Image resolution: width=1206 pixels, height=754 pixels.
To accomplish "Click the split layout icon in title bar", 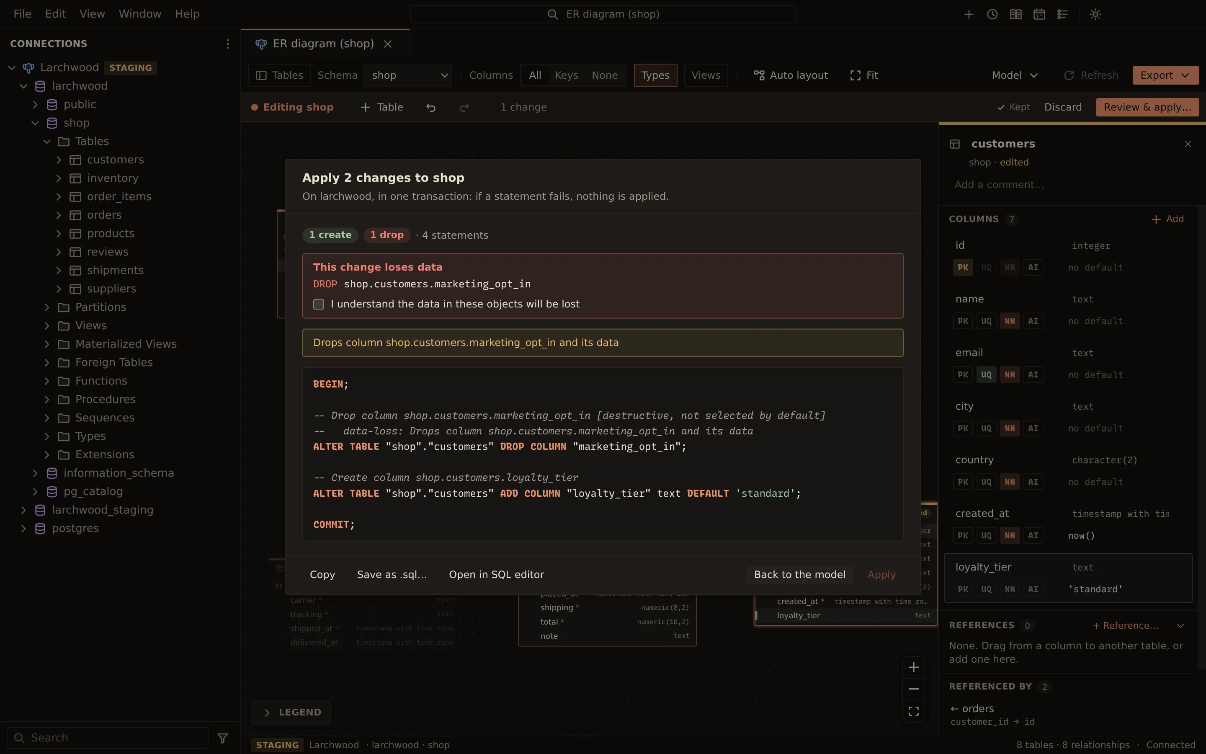I will click(x=1015, y=15).
